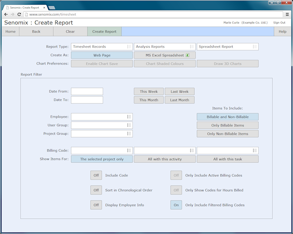293x234 pixels.
Task: Click the browser forward arrow
Action: [x=12, y=14]
